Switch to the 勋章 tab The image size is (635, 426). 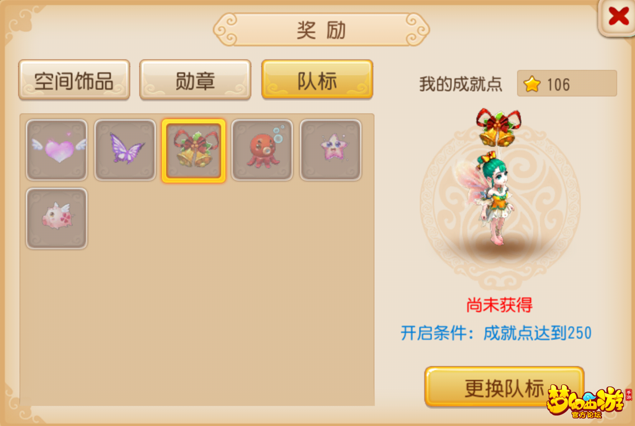pos(196,80)
